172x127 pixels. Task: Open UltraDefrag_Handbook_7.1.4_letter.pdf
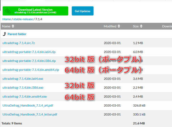pos(30,115)
